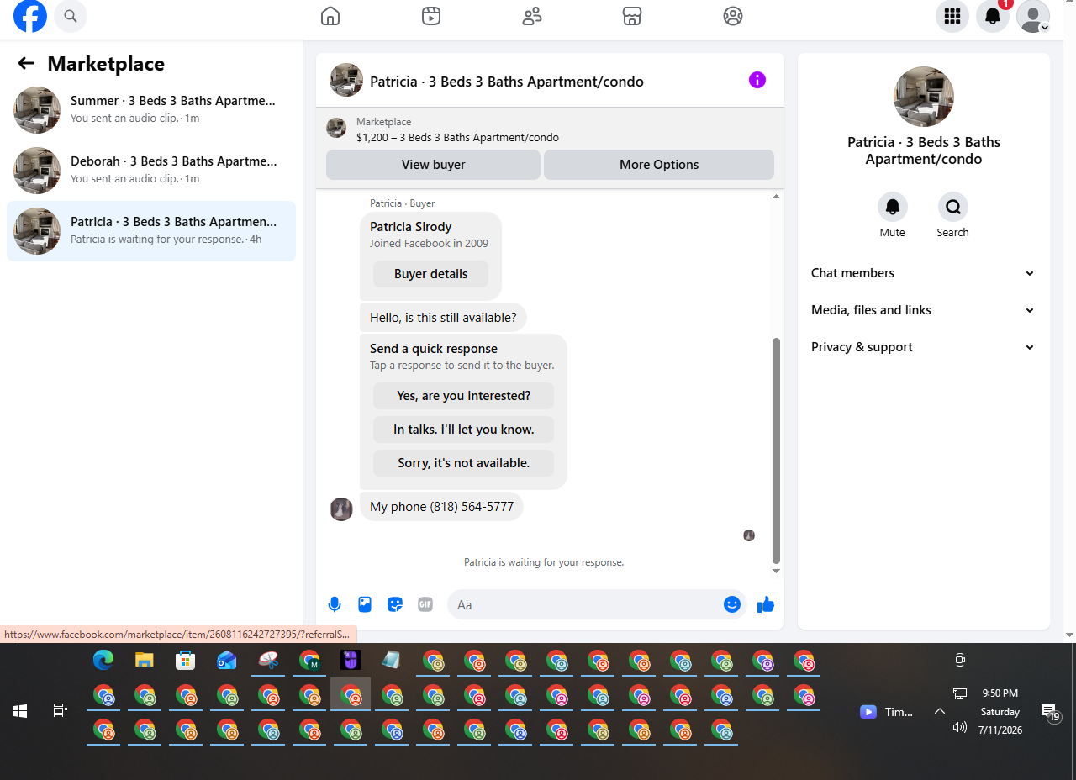Open the Windows notification center
The height and width of the screenshot is (780, 1076).
1050,714
